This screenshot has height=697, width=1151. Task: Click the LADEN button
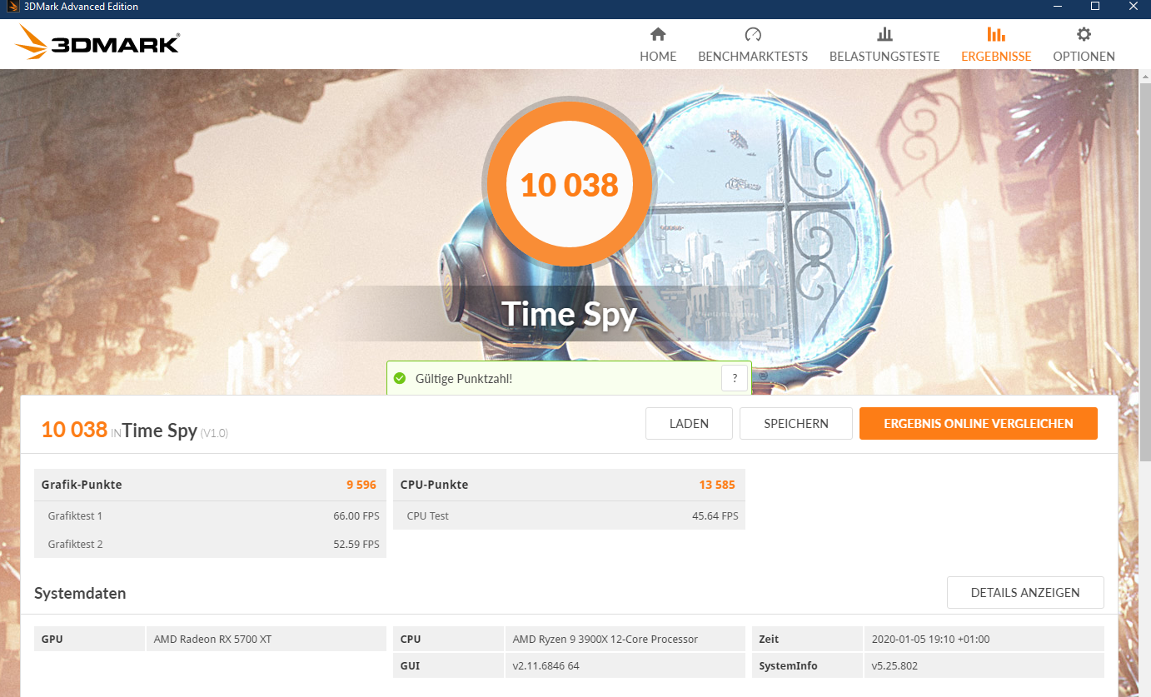click(689, 423)
